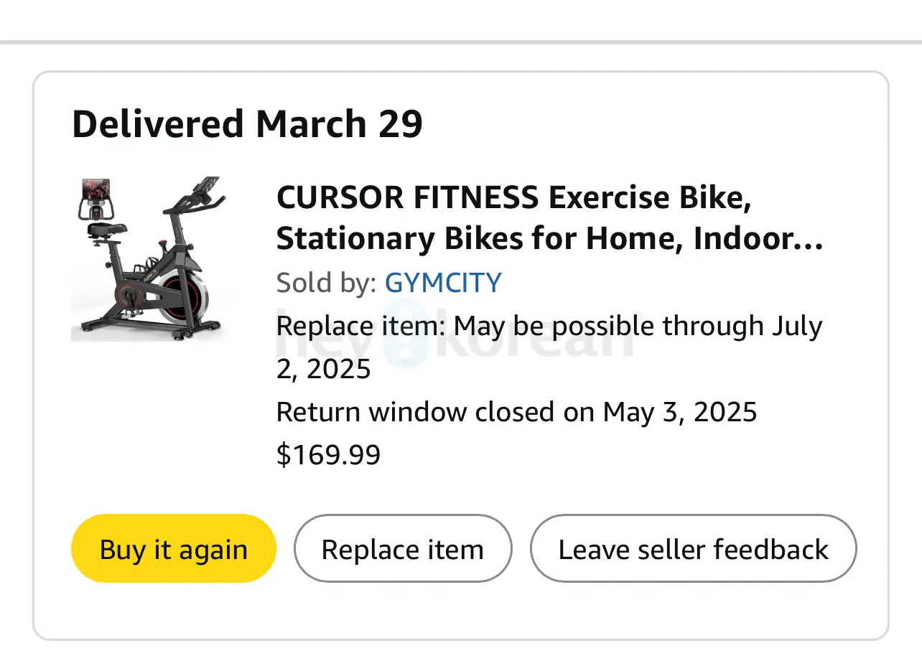Open Leave seller feedback

tap(693, 549)
